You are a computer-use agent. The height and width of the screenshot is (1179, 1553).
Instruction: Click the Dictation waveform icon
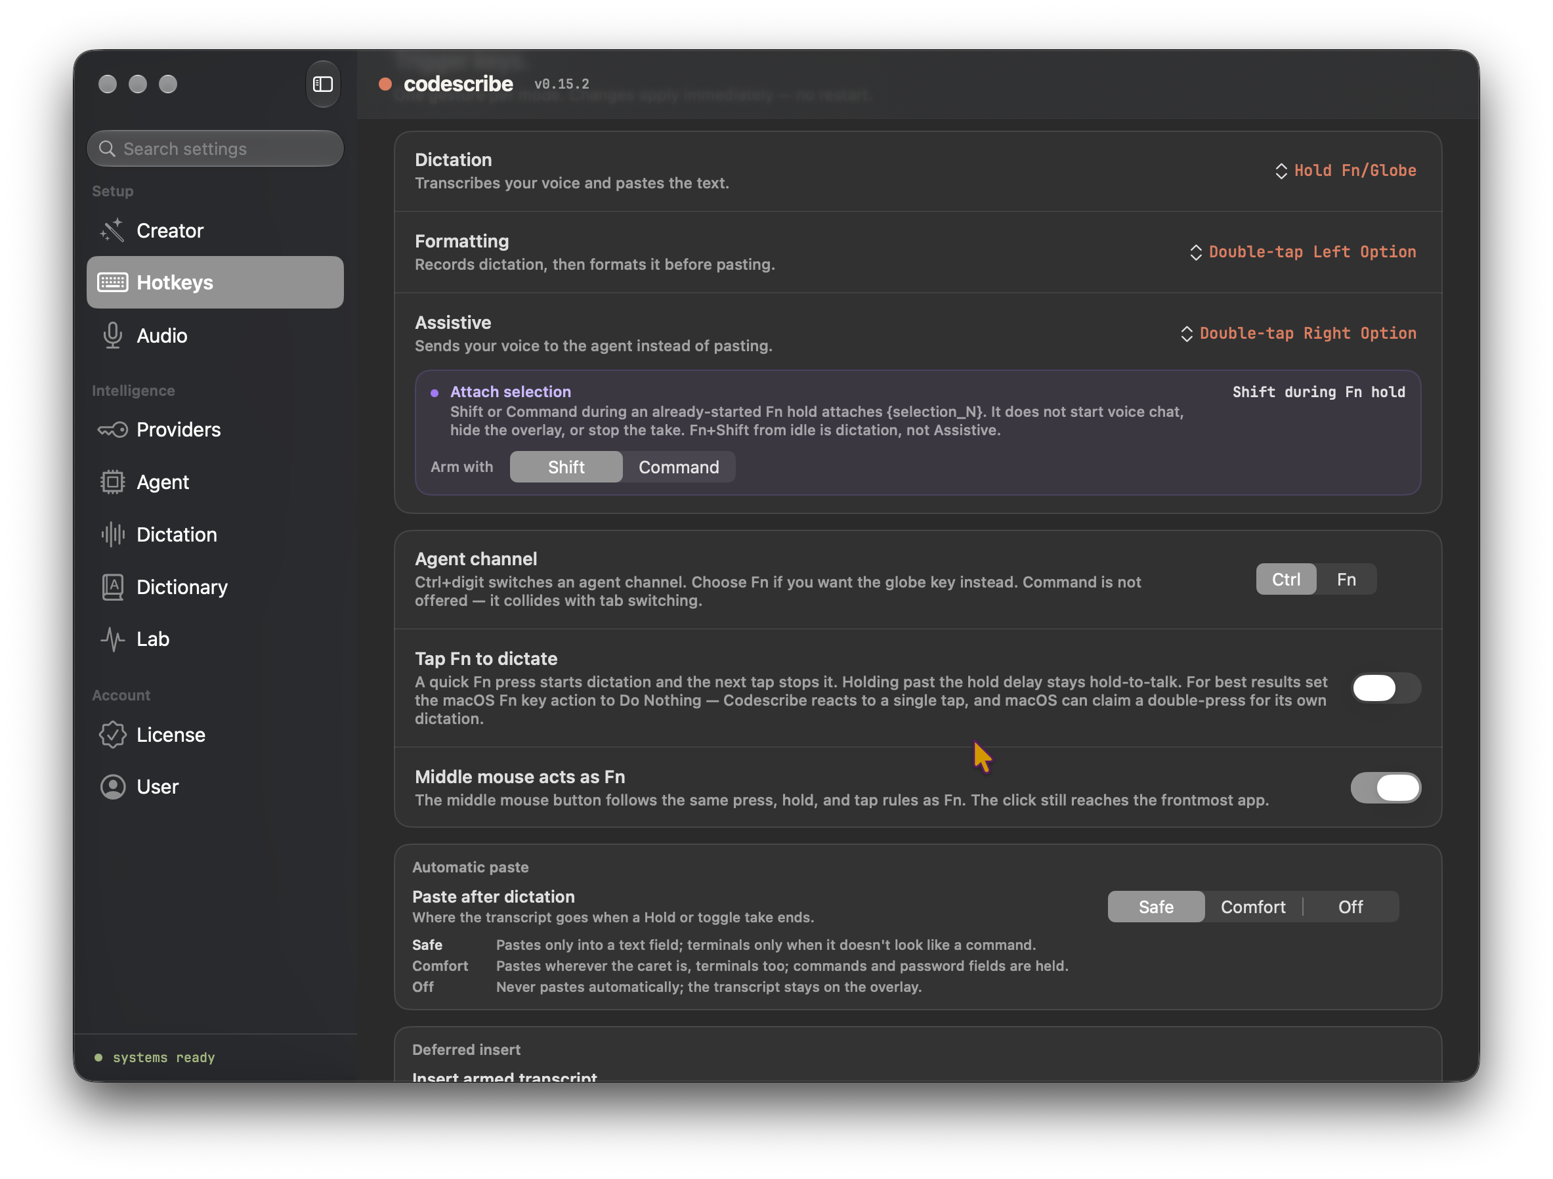pos(112,534)
